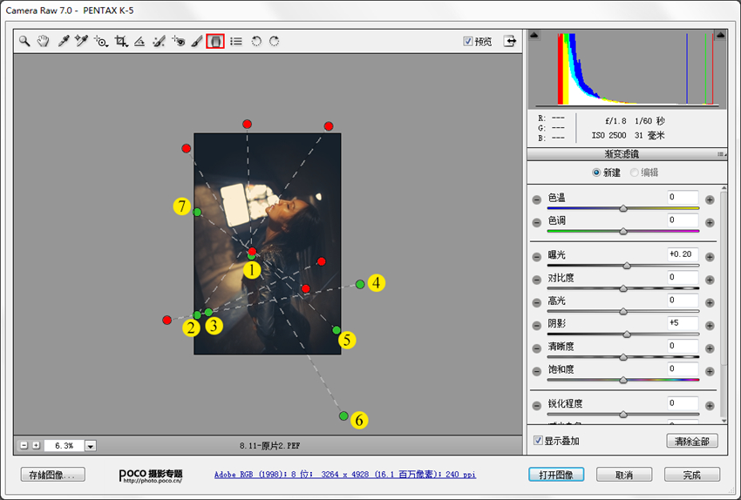Decrease 色温 with minus button
Image resolution: width=741 pixels, height=500 pixels.
pos(536,199)
